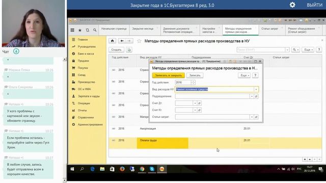326x183 pixels.
Task: Add list page to favorites with star
Action: [139, 41]
